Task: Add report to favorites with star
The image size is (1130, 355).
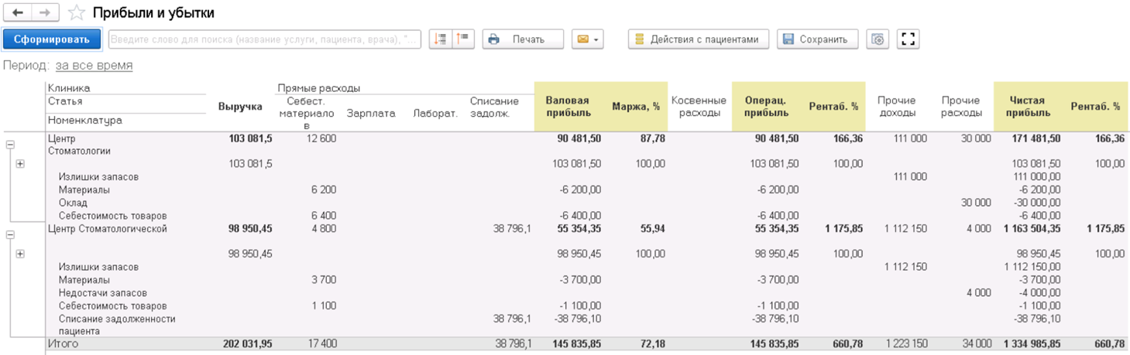Action: point(76,12)
